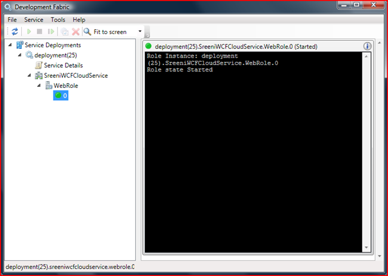The image size is (388, 276).
Task: Click console scrollbar down arrow
Action: (366, 247)
